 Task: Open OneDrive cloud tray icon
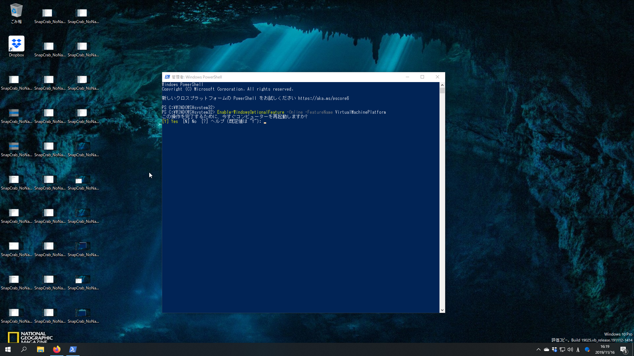(546, 350)
